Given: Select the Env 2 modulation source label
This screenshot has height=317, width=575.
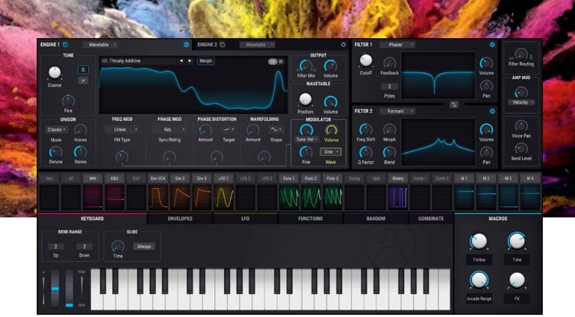Looking at the screenshot, I should 180,179.
